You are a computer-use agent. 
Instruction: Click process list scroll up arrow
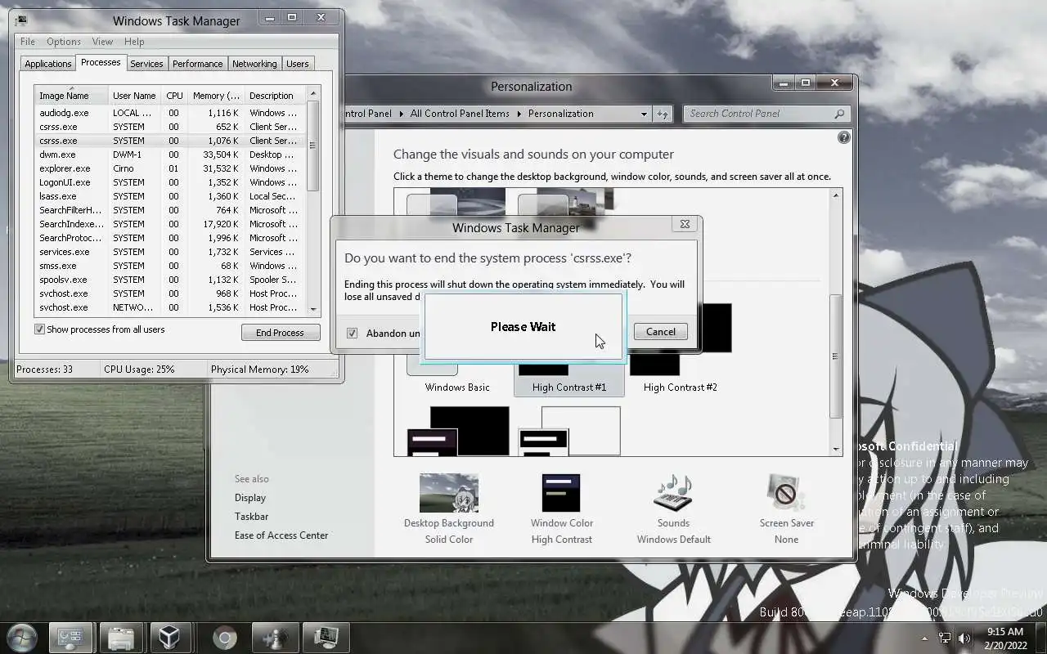pos(312,95)
